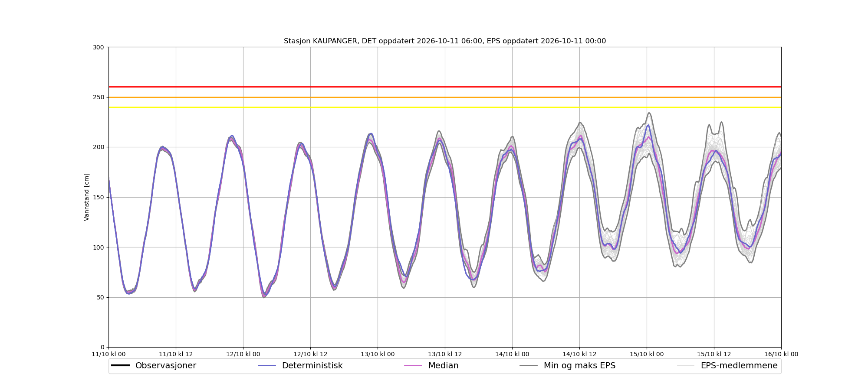Click the 15/10 kl 00 tick label

click(x=647, y=354)
